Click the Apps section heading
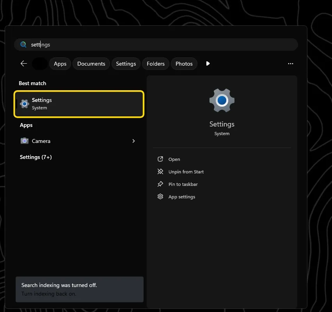 [26, 125]
